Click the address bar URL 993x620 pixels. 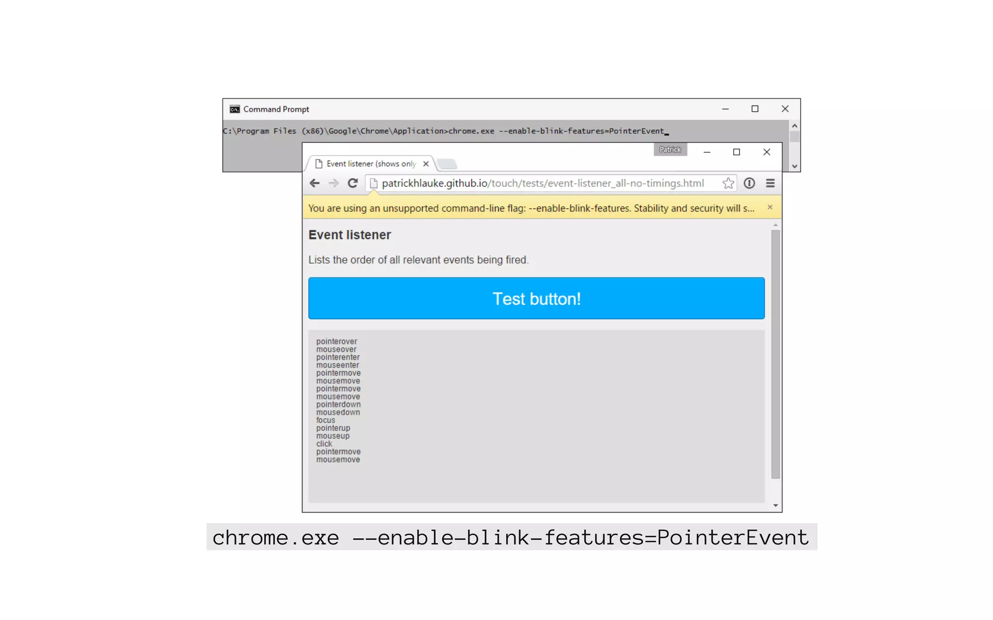pyautogui.click(x=543, y=183)
